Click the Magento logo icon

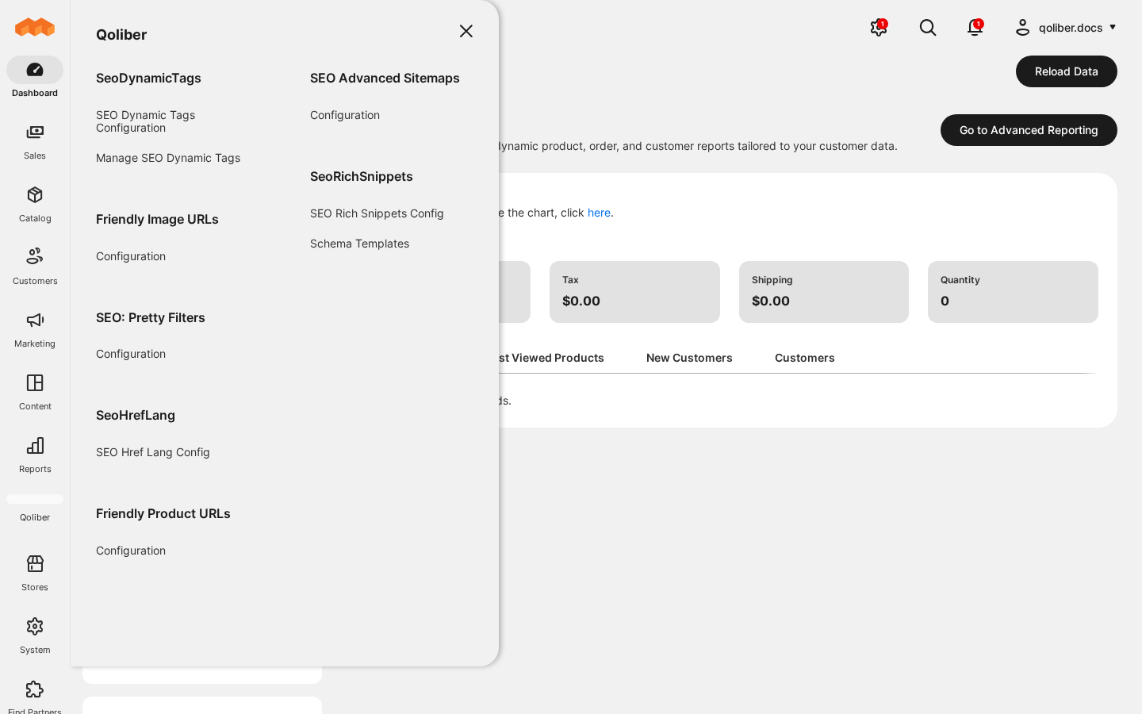(35, 28)
